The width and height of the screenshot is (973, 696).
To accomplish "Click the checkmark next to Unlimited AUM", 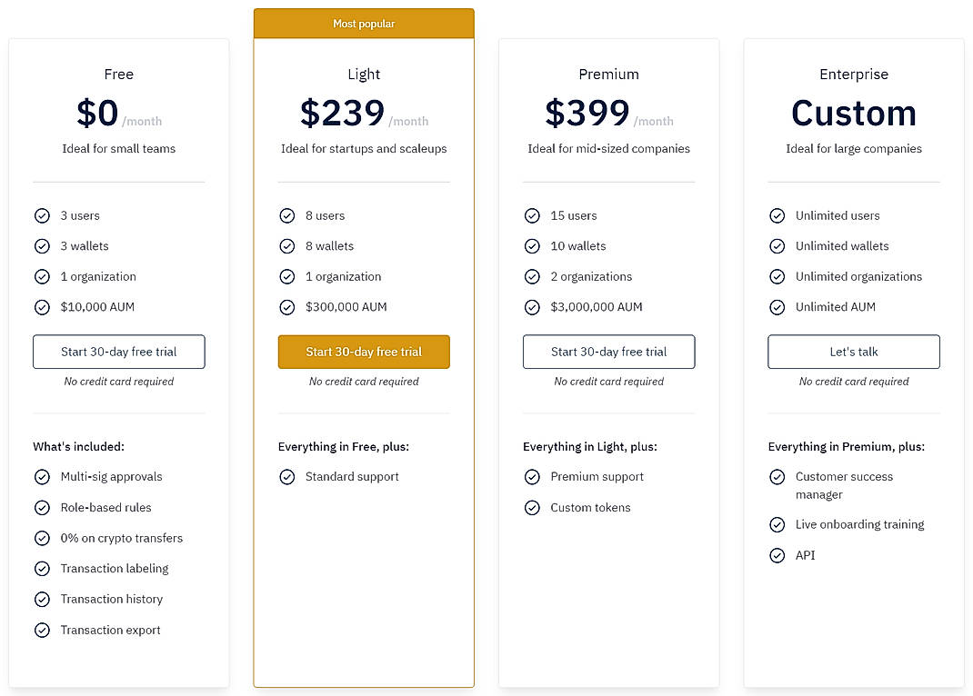I will click(777, 307).
